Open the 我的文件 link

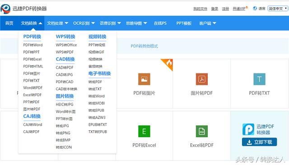pyautogui.click(x=200, y=9)
